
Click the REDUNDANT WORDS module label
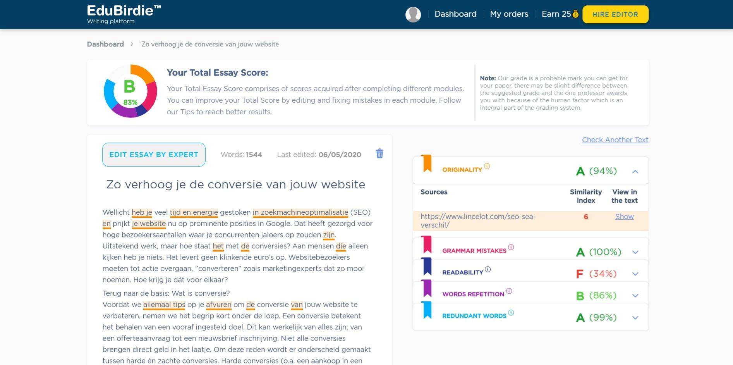coord(474,316)
